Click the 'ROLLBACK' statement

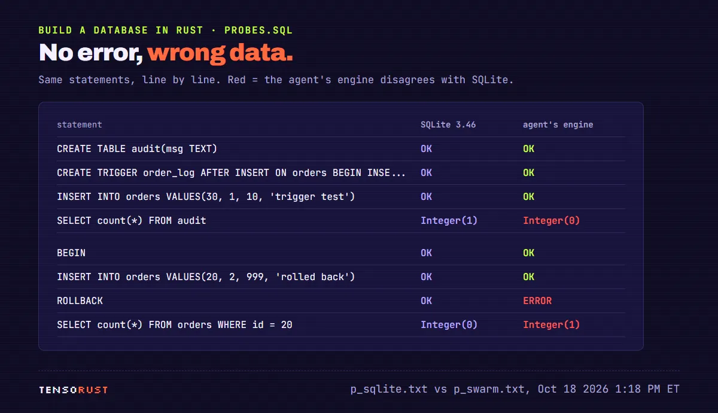tap(80, 300)
